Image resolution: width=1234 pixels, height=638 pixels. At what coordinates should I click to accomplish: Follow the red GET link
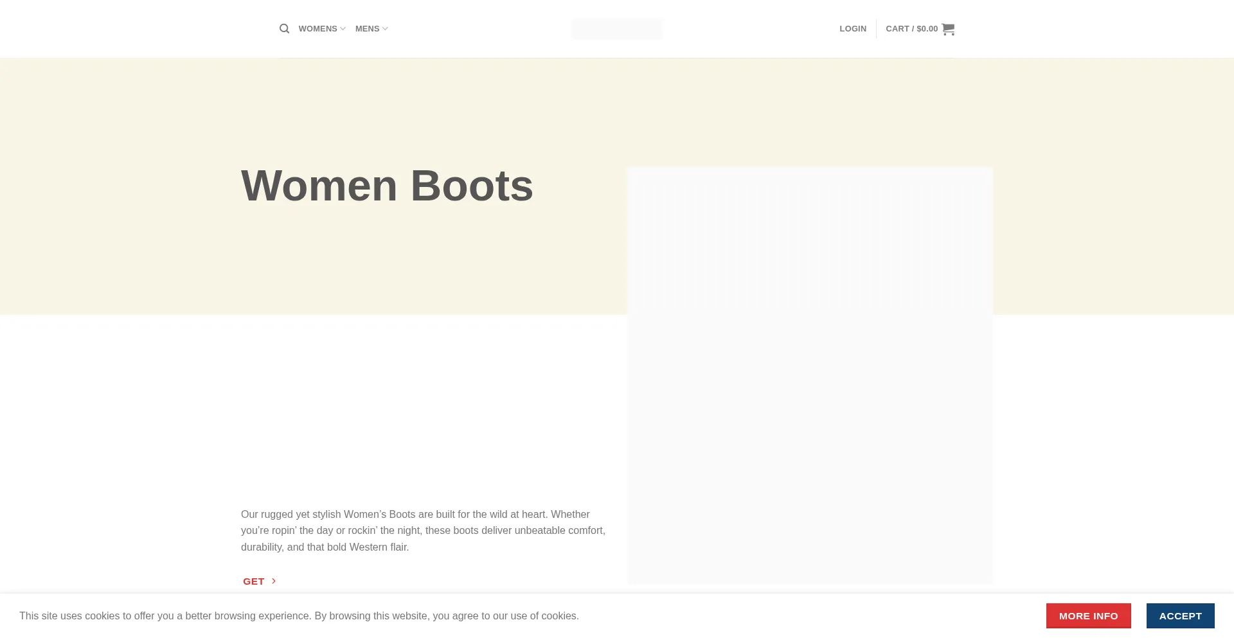point(254,581)
